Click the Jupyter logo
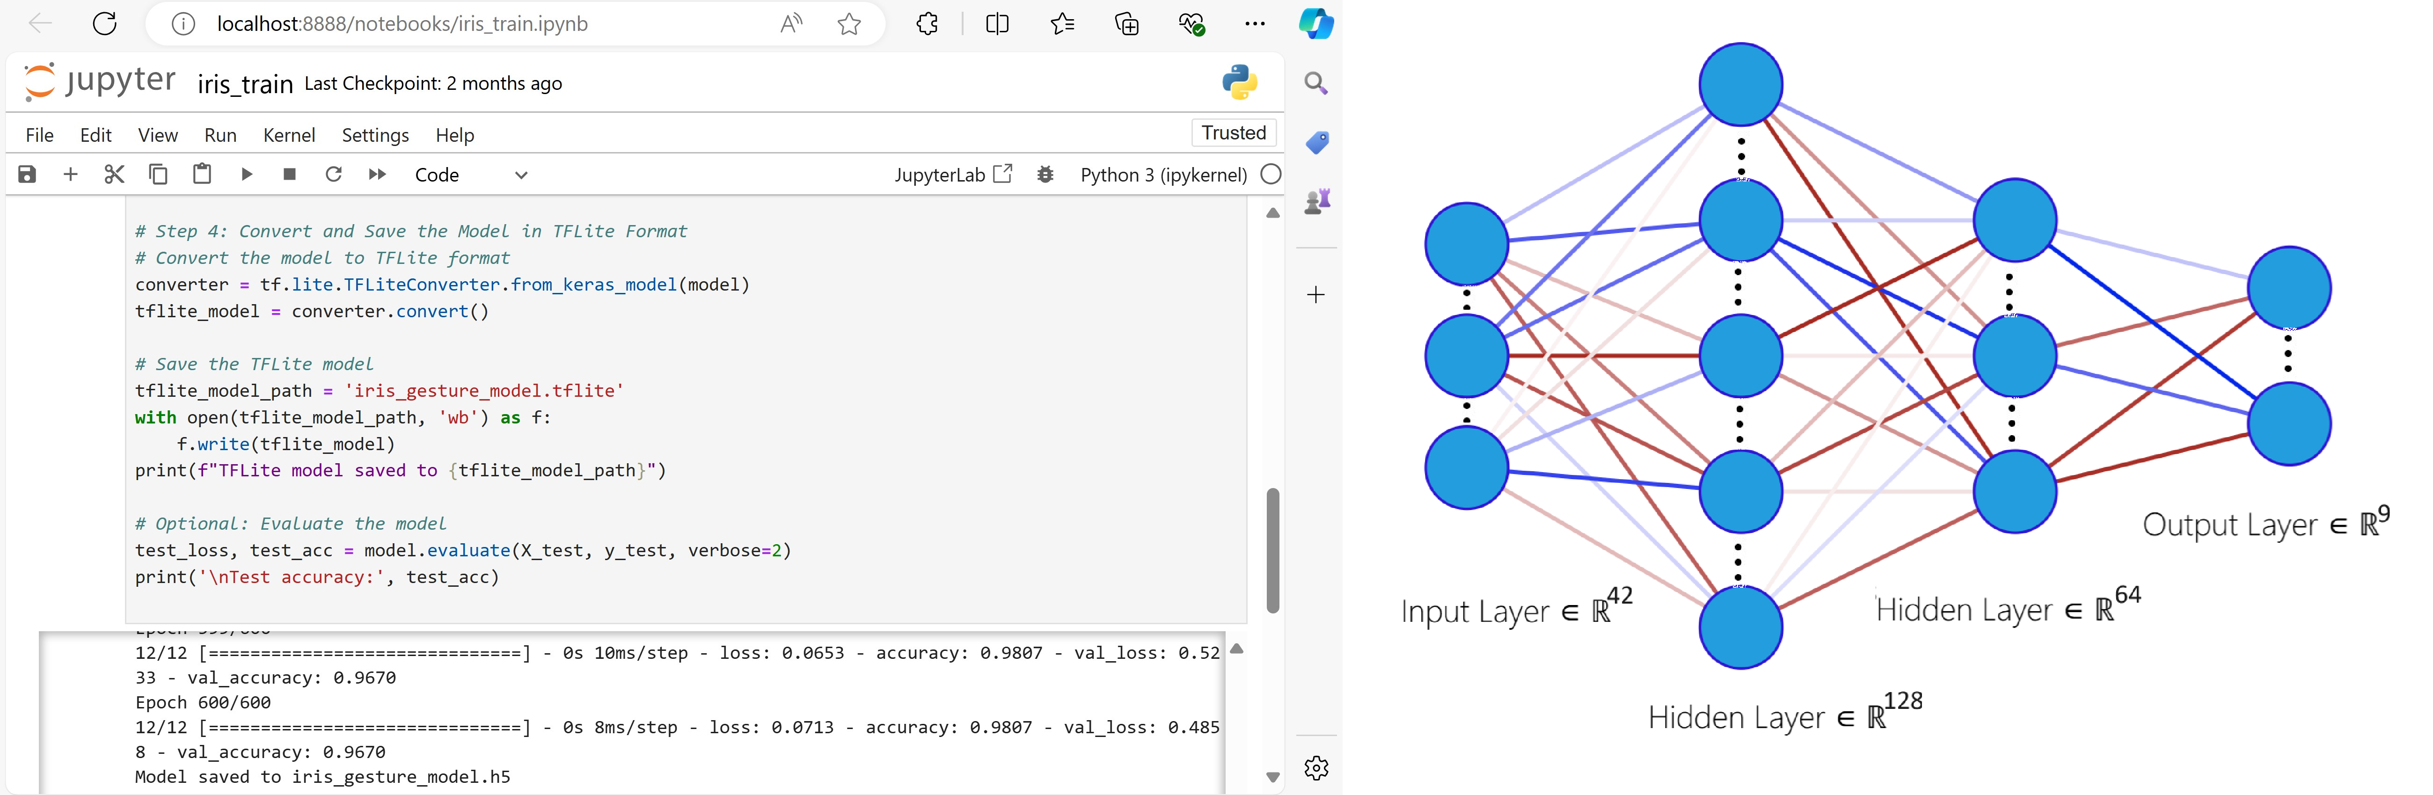 coord(99,81)
